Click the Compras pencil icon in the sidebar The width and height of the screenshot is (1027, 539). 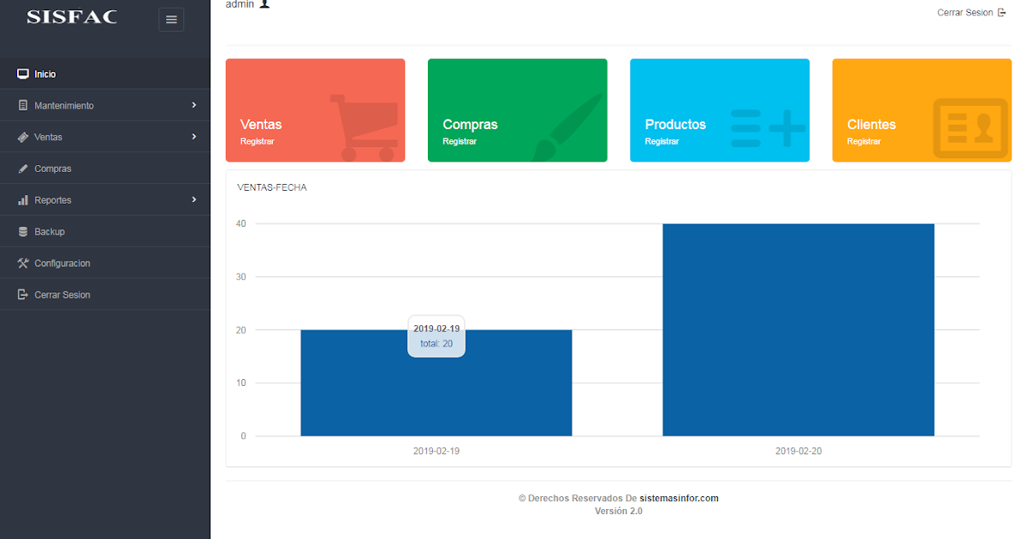click(21, 168)
